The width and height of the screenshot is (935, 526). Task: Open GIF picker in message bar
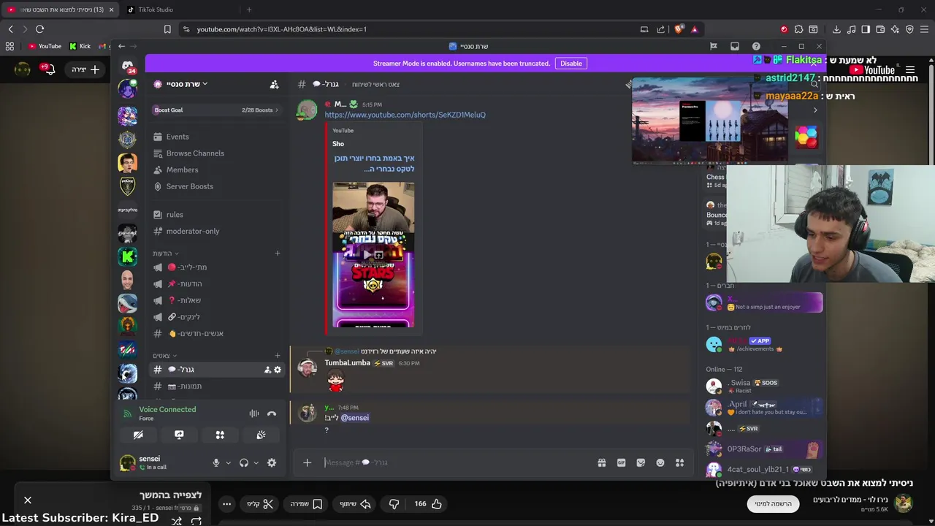tap(621, 462)
